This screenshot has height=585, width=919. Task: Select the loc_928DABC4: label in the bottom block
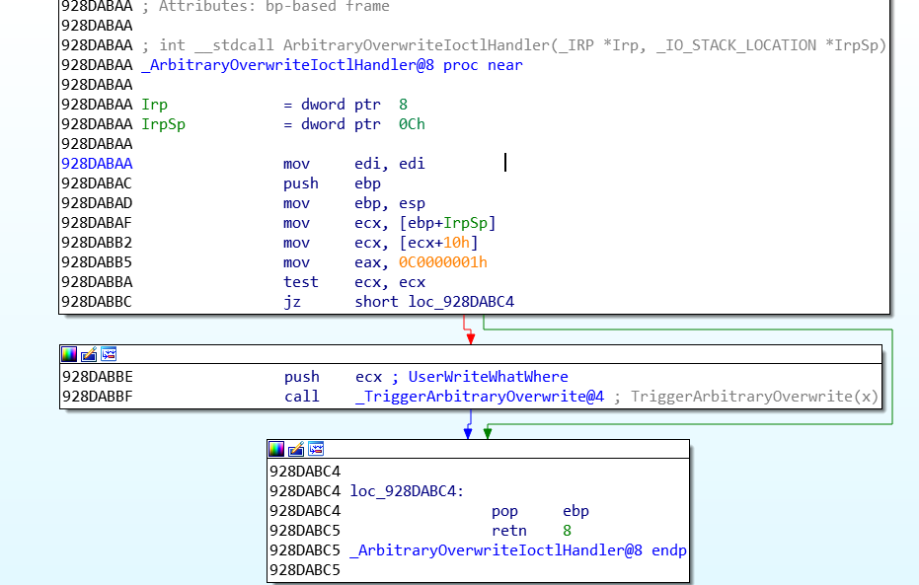(x=408, y=491)
